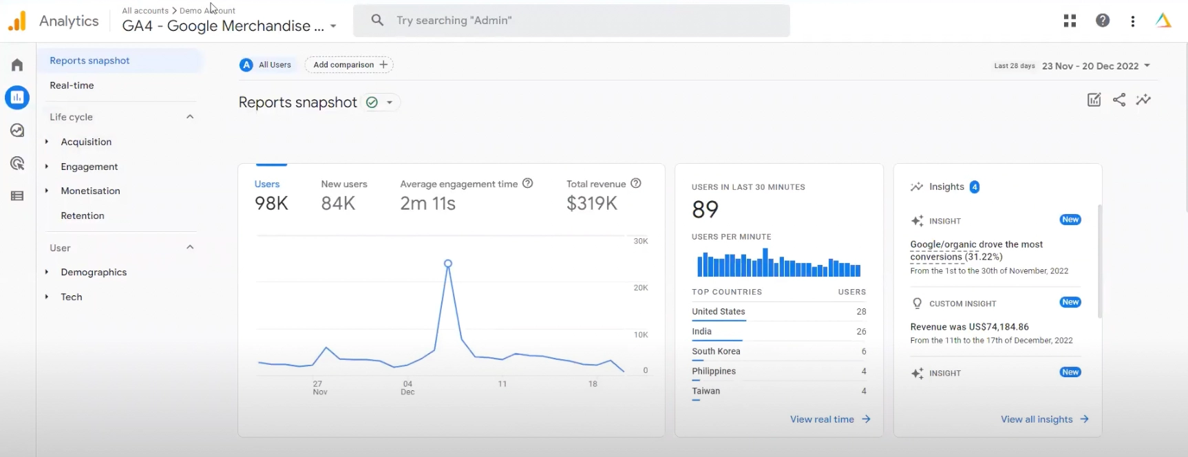The height and width of the screenshot is (457, 1188).
Task: Collapse the User section
Action: pyautogui.click(x=190, y=248)
